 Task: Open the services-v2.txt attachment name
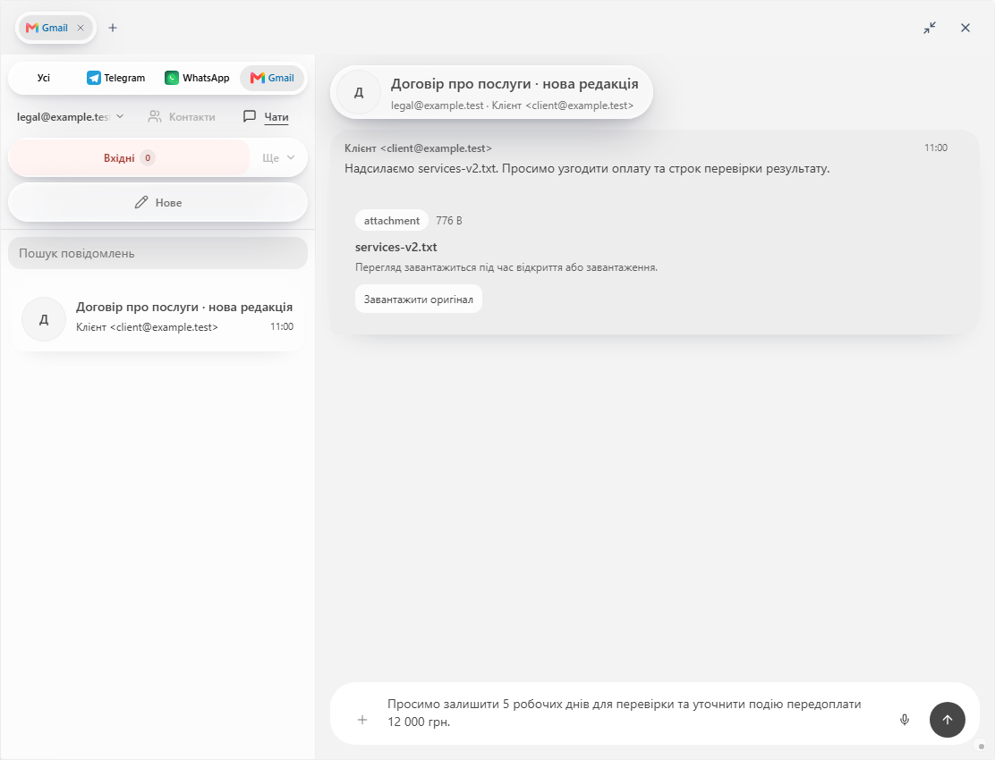[x=396, y=247]
